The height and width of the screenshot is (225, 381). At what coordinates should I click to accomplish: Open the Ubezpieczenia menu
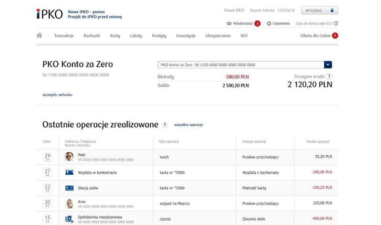pos(218,36)
